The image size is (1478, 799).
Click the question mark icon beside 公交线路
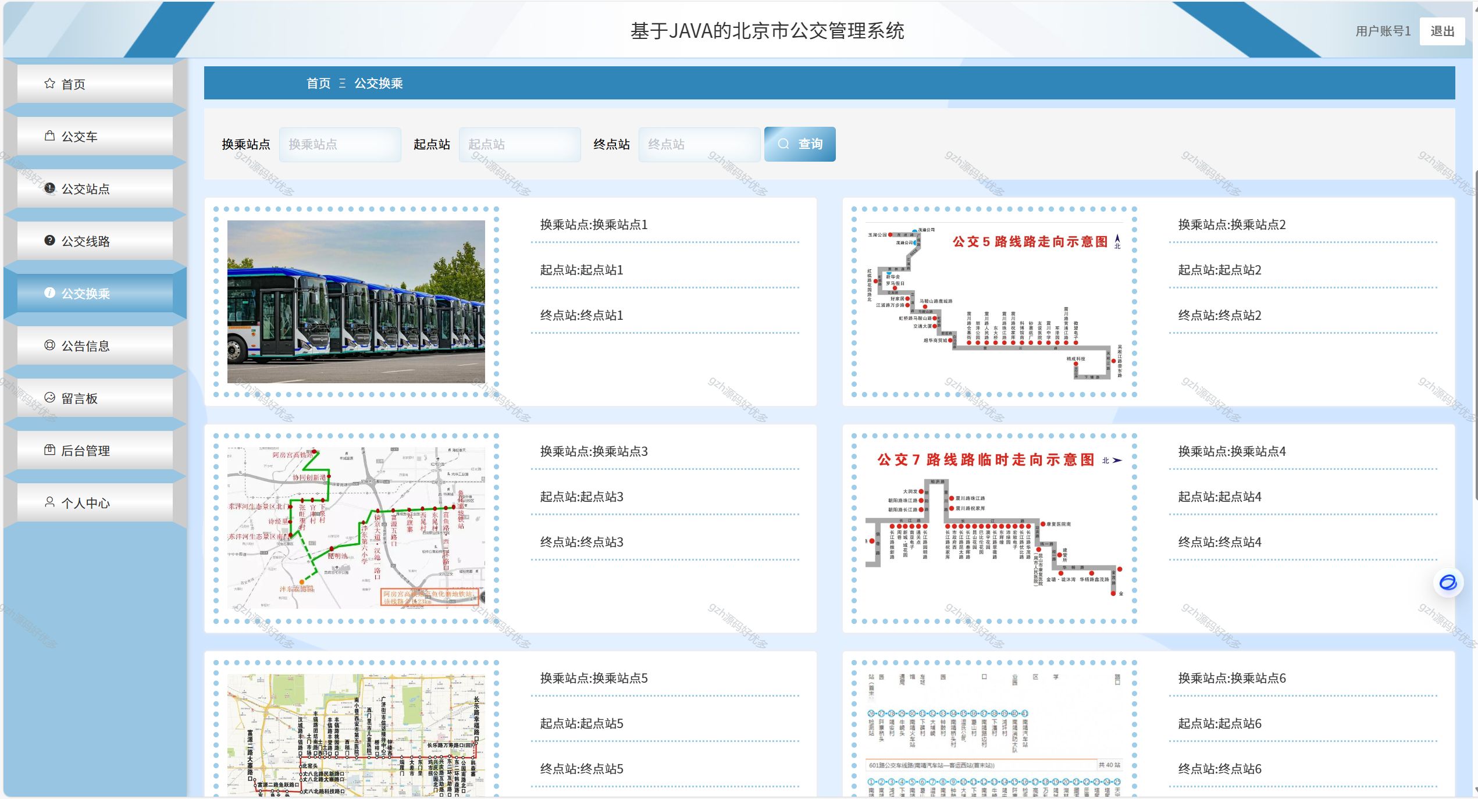point(49,241)
